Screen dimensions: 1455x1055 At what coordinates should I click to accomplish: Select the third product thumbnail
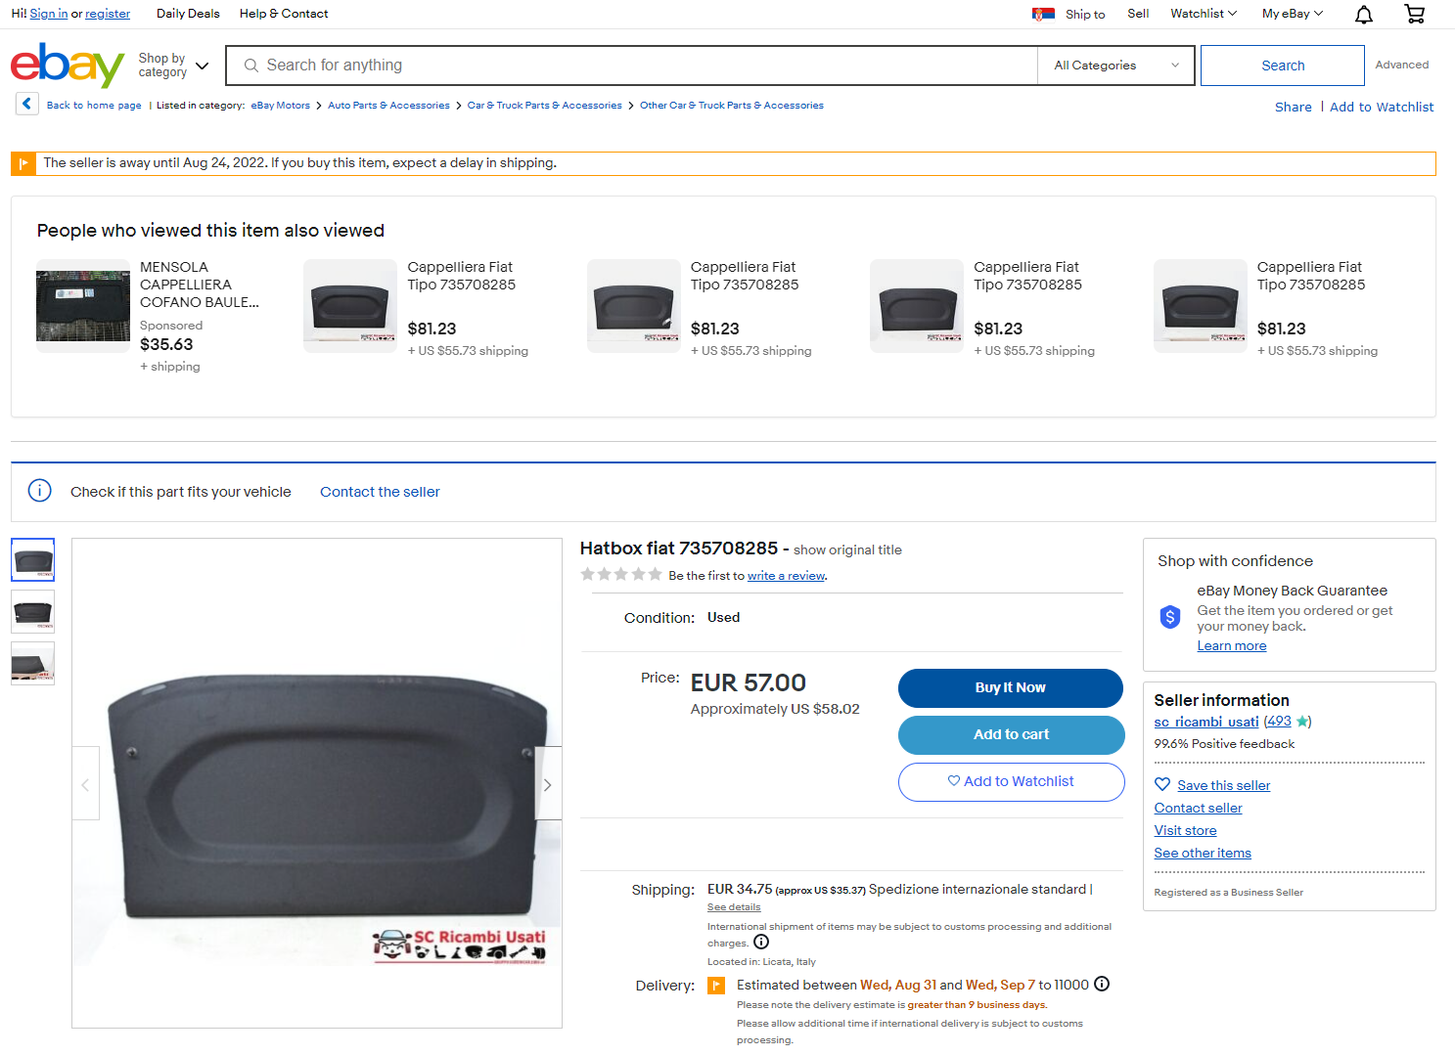[32, 663]
